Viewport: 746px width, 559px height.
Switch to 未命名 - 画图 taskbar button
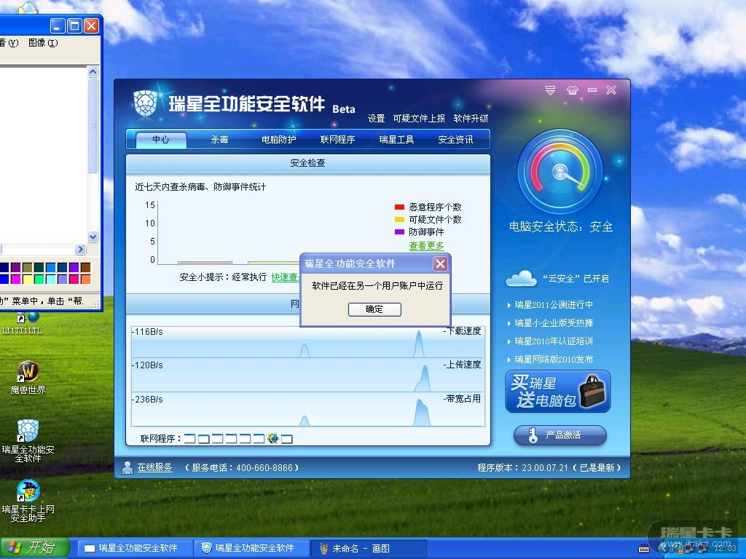coord(368,548)
